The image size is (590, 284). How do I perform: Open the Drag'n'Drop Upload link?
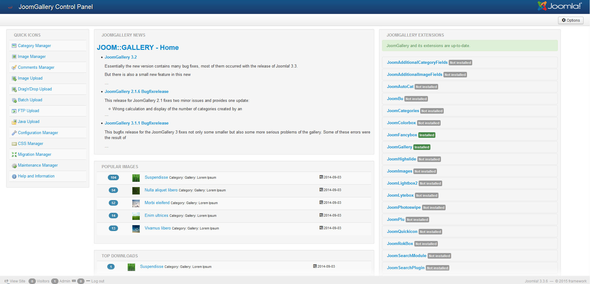pyautogui.click(x=35, y=89)
